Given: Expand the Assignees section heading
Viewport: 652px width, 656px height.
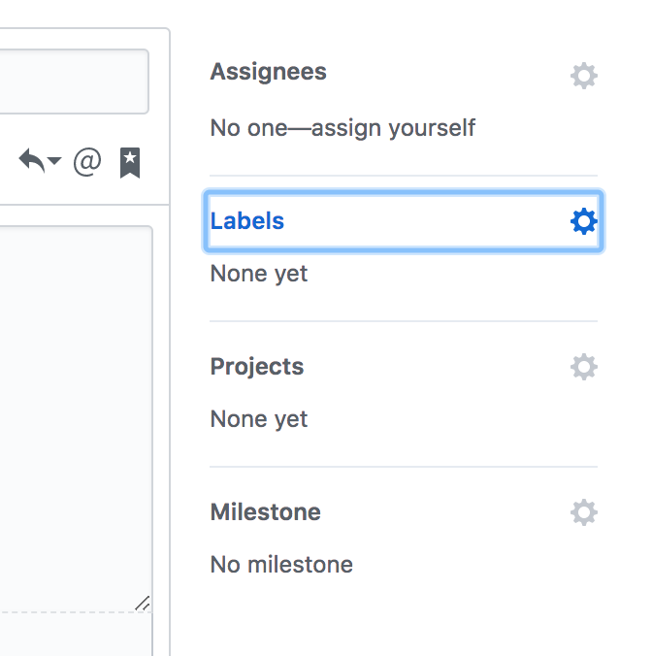Looking at the screenshot, I should pos(268,72).
